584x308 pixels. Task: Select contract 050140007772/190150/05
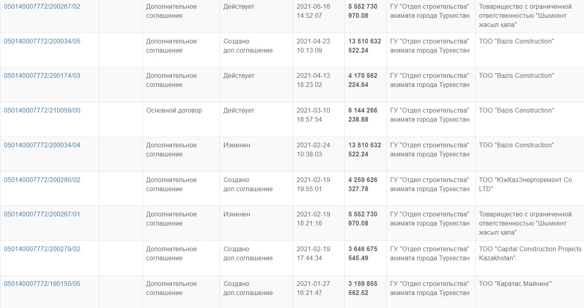[42, 284]
